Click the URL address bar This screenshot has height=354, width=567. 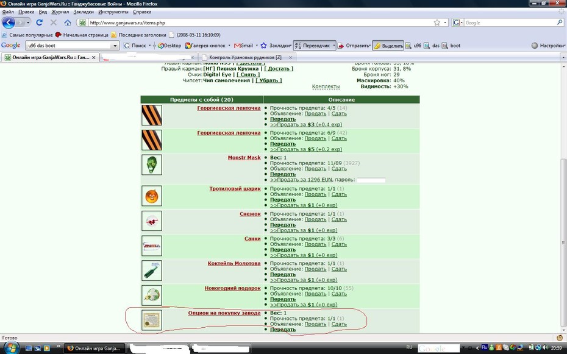[x=260, y=23]
